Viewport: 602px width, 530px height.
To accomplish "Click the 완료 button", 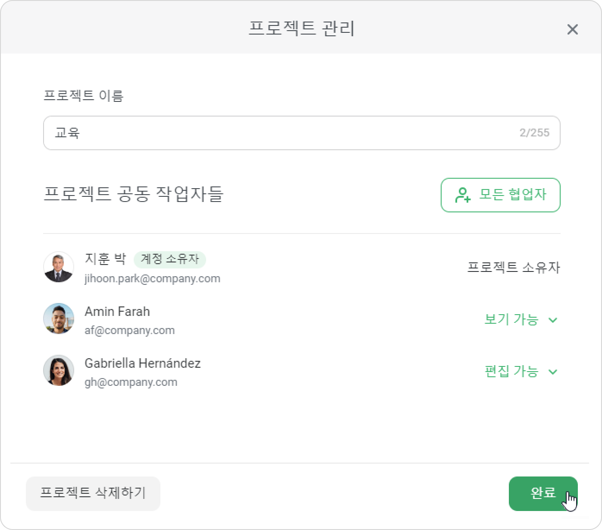I will click(543, 494).
